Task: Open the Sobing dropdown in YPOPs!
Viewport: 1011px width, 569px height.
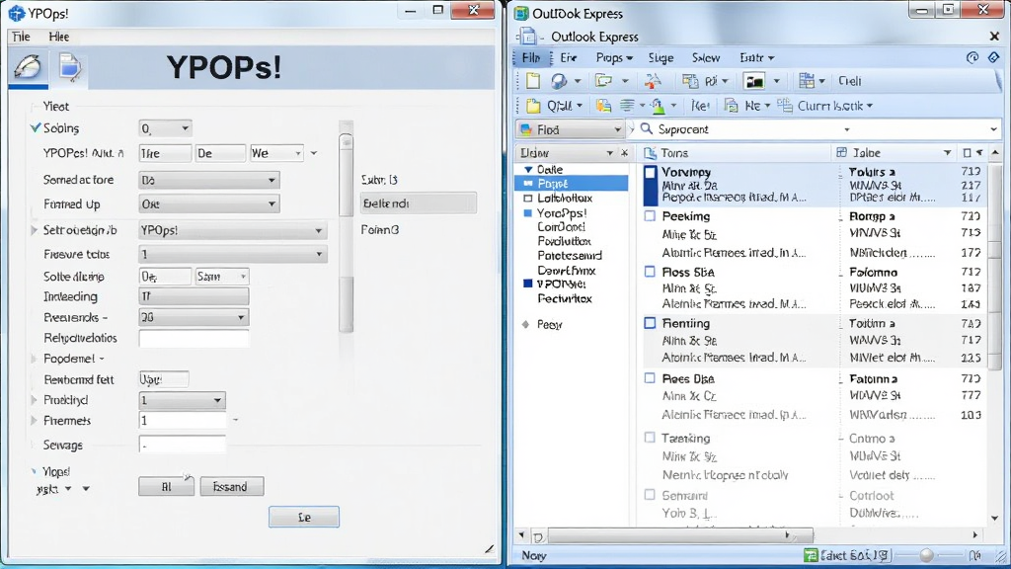Action: point(165,128)
